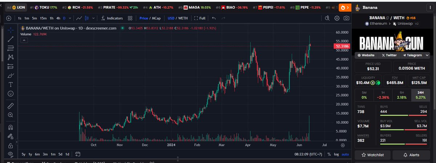Viewport: 436px width, 163px height.
Task: Select the 24H stats timeframe
Action: pyautogui.click(x=421, y=95)
